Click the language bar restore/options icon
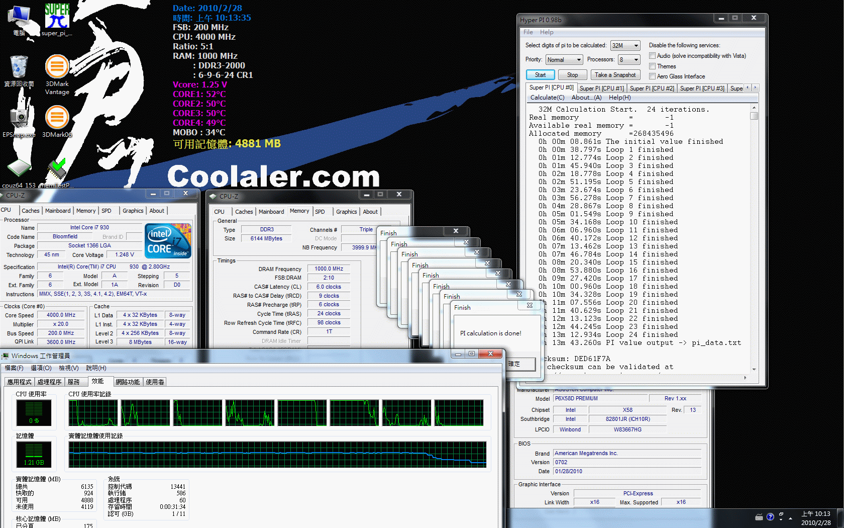The image size is (844, 528). 781,515
